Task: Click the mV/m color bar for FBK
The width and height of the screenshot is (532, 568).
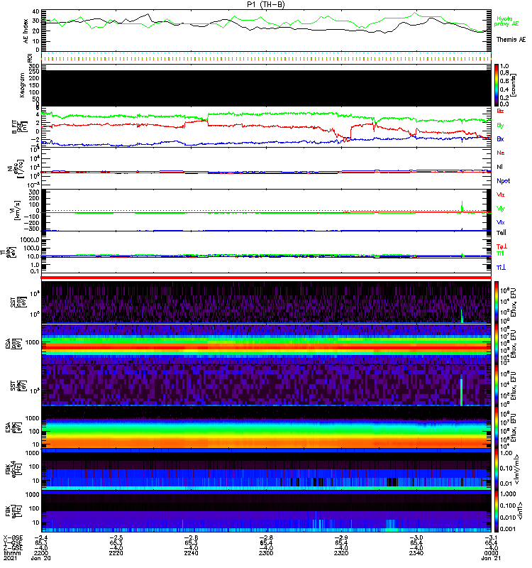Action: [x=497, y=469]
